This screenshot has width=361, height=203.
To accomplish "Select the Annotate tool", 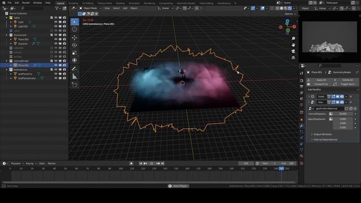I will (74, 69).
